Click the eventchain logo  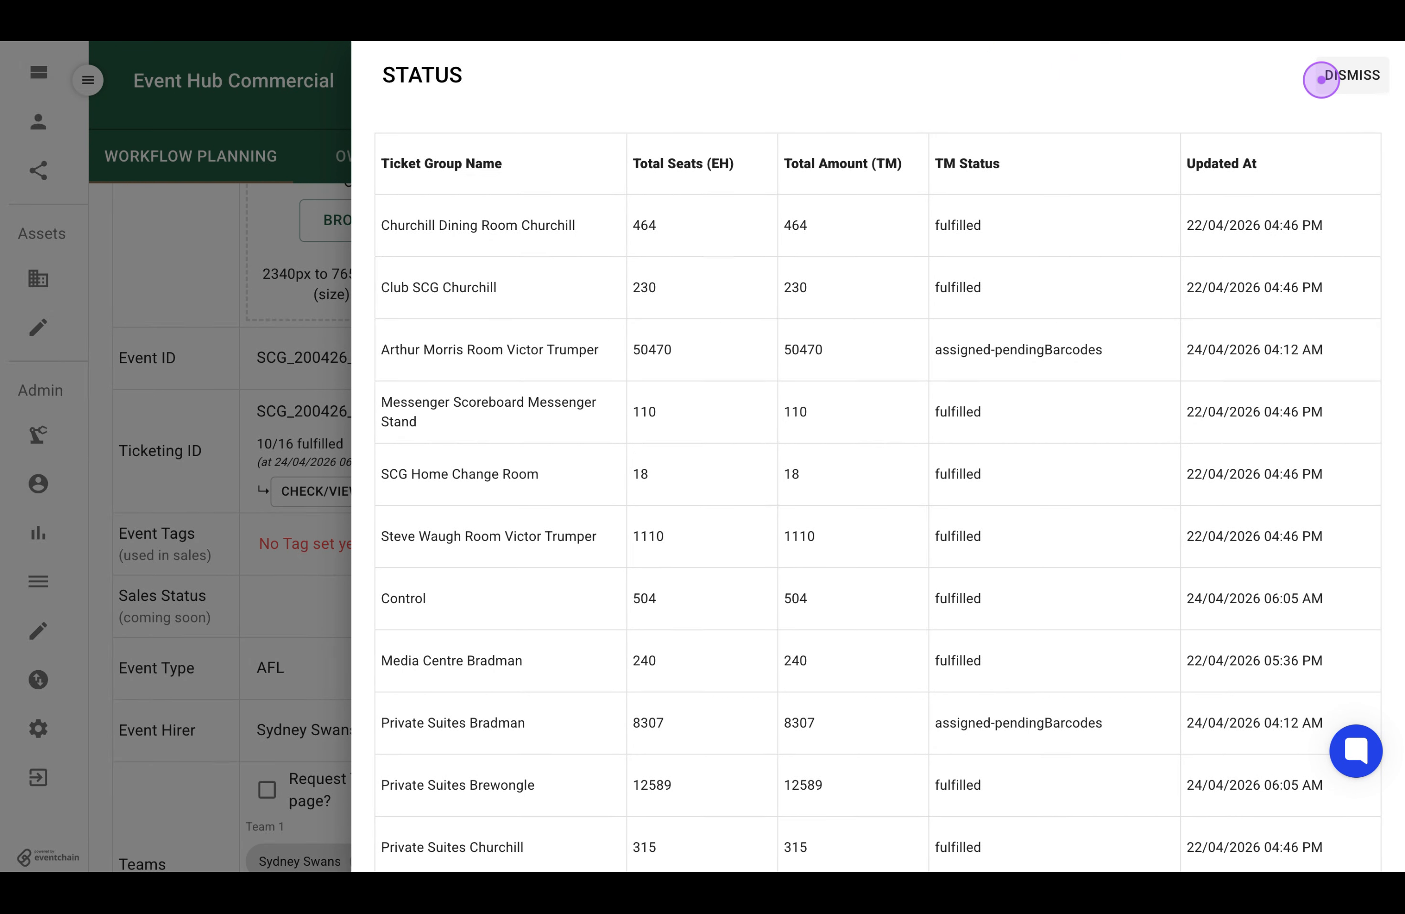[x=48, y=857]
